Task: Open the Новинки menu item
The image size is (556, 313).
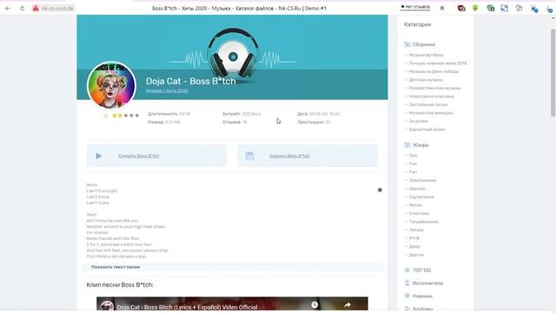Action: point(422,296)
